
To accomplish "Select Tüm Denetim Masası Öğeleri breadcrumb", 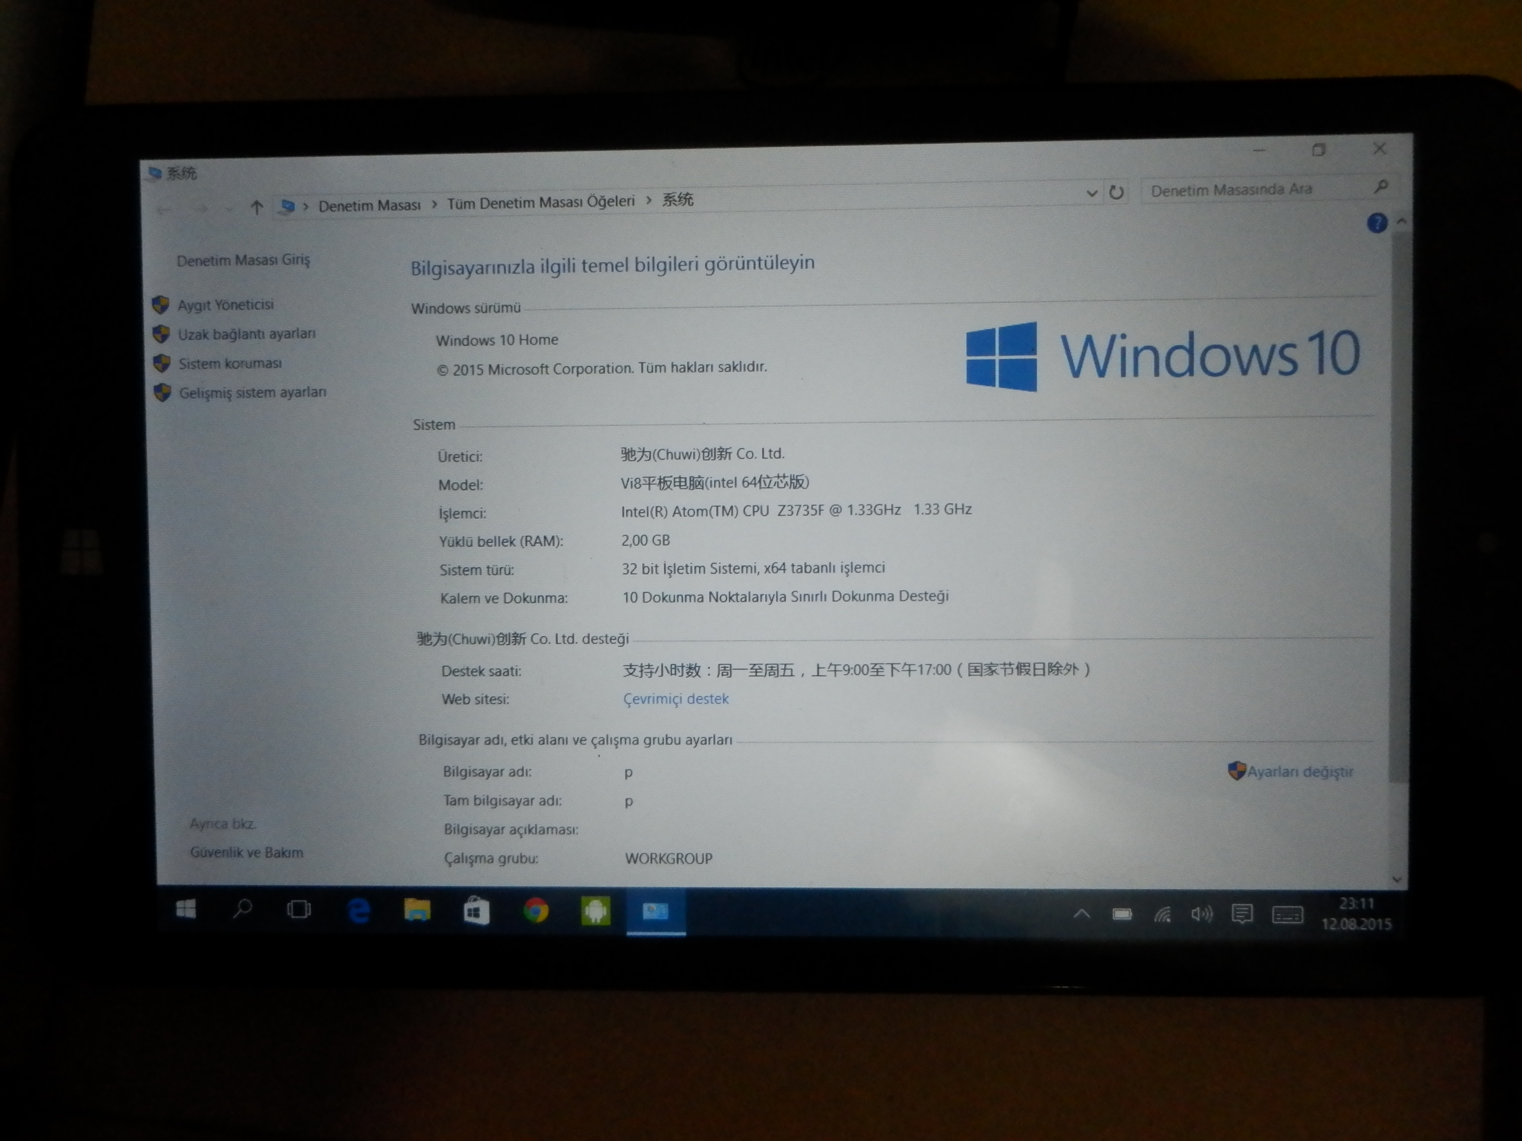I will click(541, 202).
